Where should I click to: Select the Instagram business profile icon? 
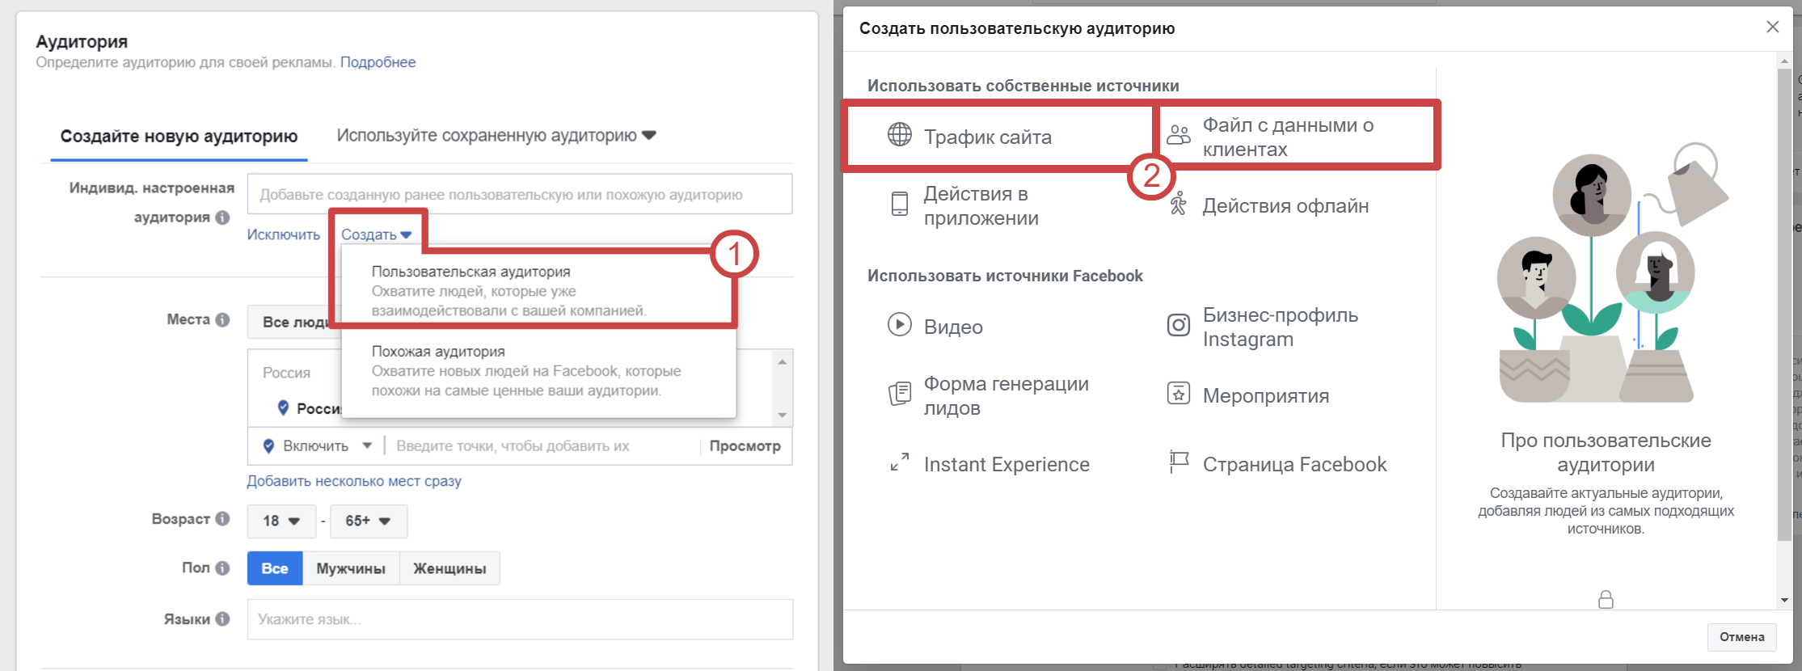pyautogui.click(x=1179, y=325)
